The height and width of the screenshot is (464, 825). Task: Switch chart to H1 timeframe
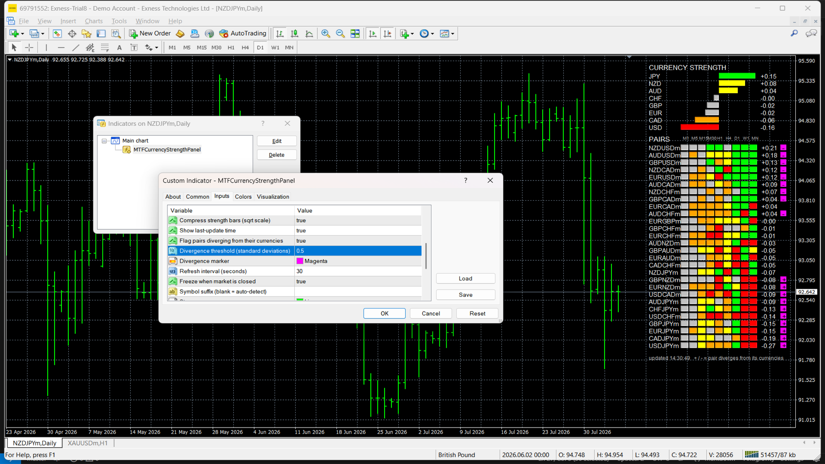tap(231, 48)
